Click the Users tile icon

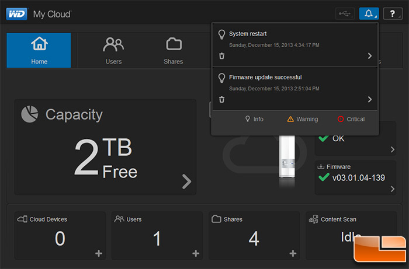coord(119,219)
